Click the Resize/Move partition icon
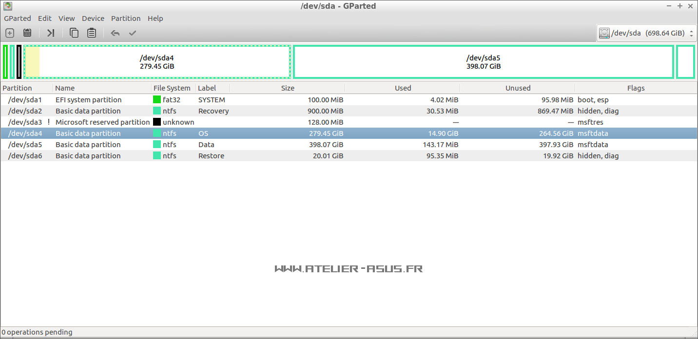This screenshot has width=698, height=339. tap(51, 33)
